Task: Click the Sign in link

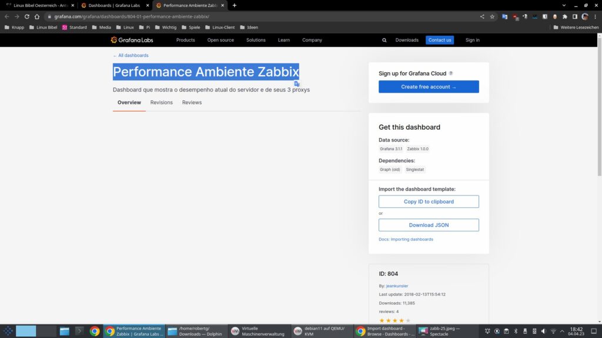Action: click(x=472, y=40)
